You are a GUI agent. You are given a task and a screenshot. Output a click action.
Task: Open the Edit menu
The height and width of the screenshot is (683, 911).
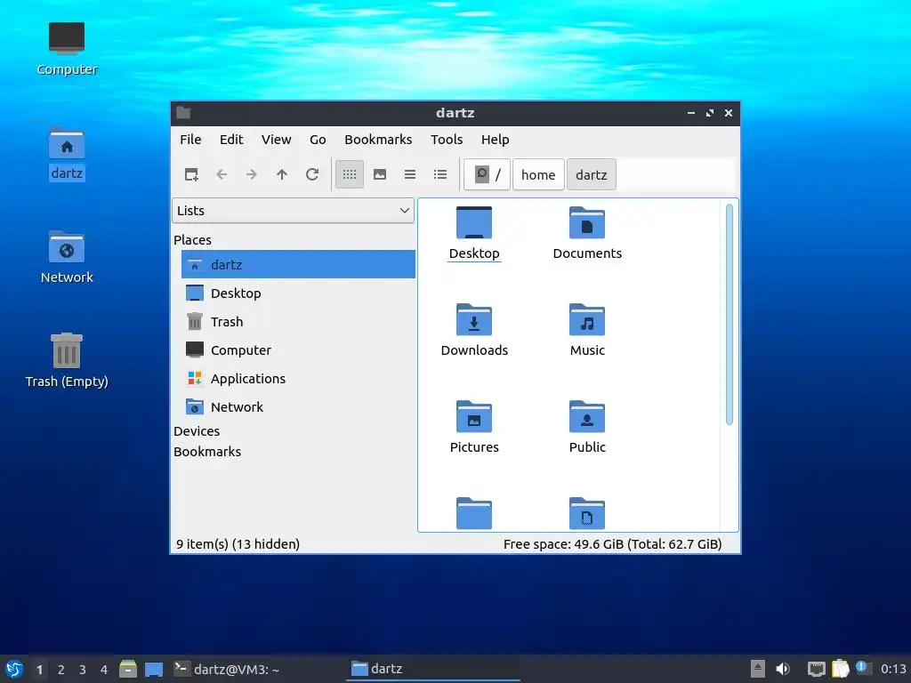231,140
